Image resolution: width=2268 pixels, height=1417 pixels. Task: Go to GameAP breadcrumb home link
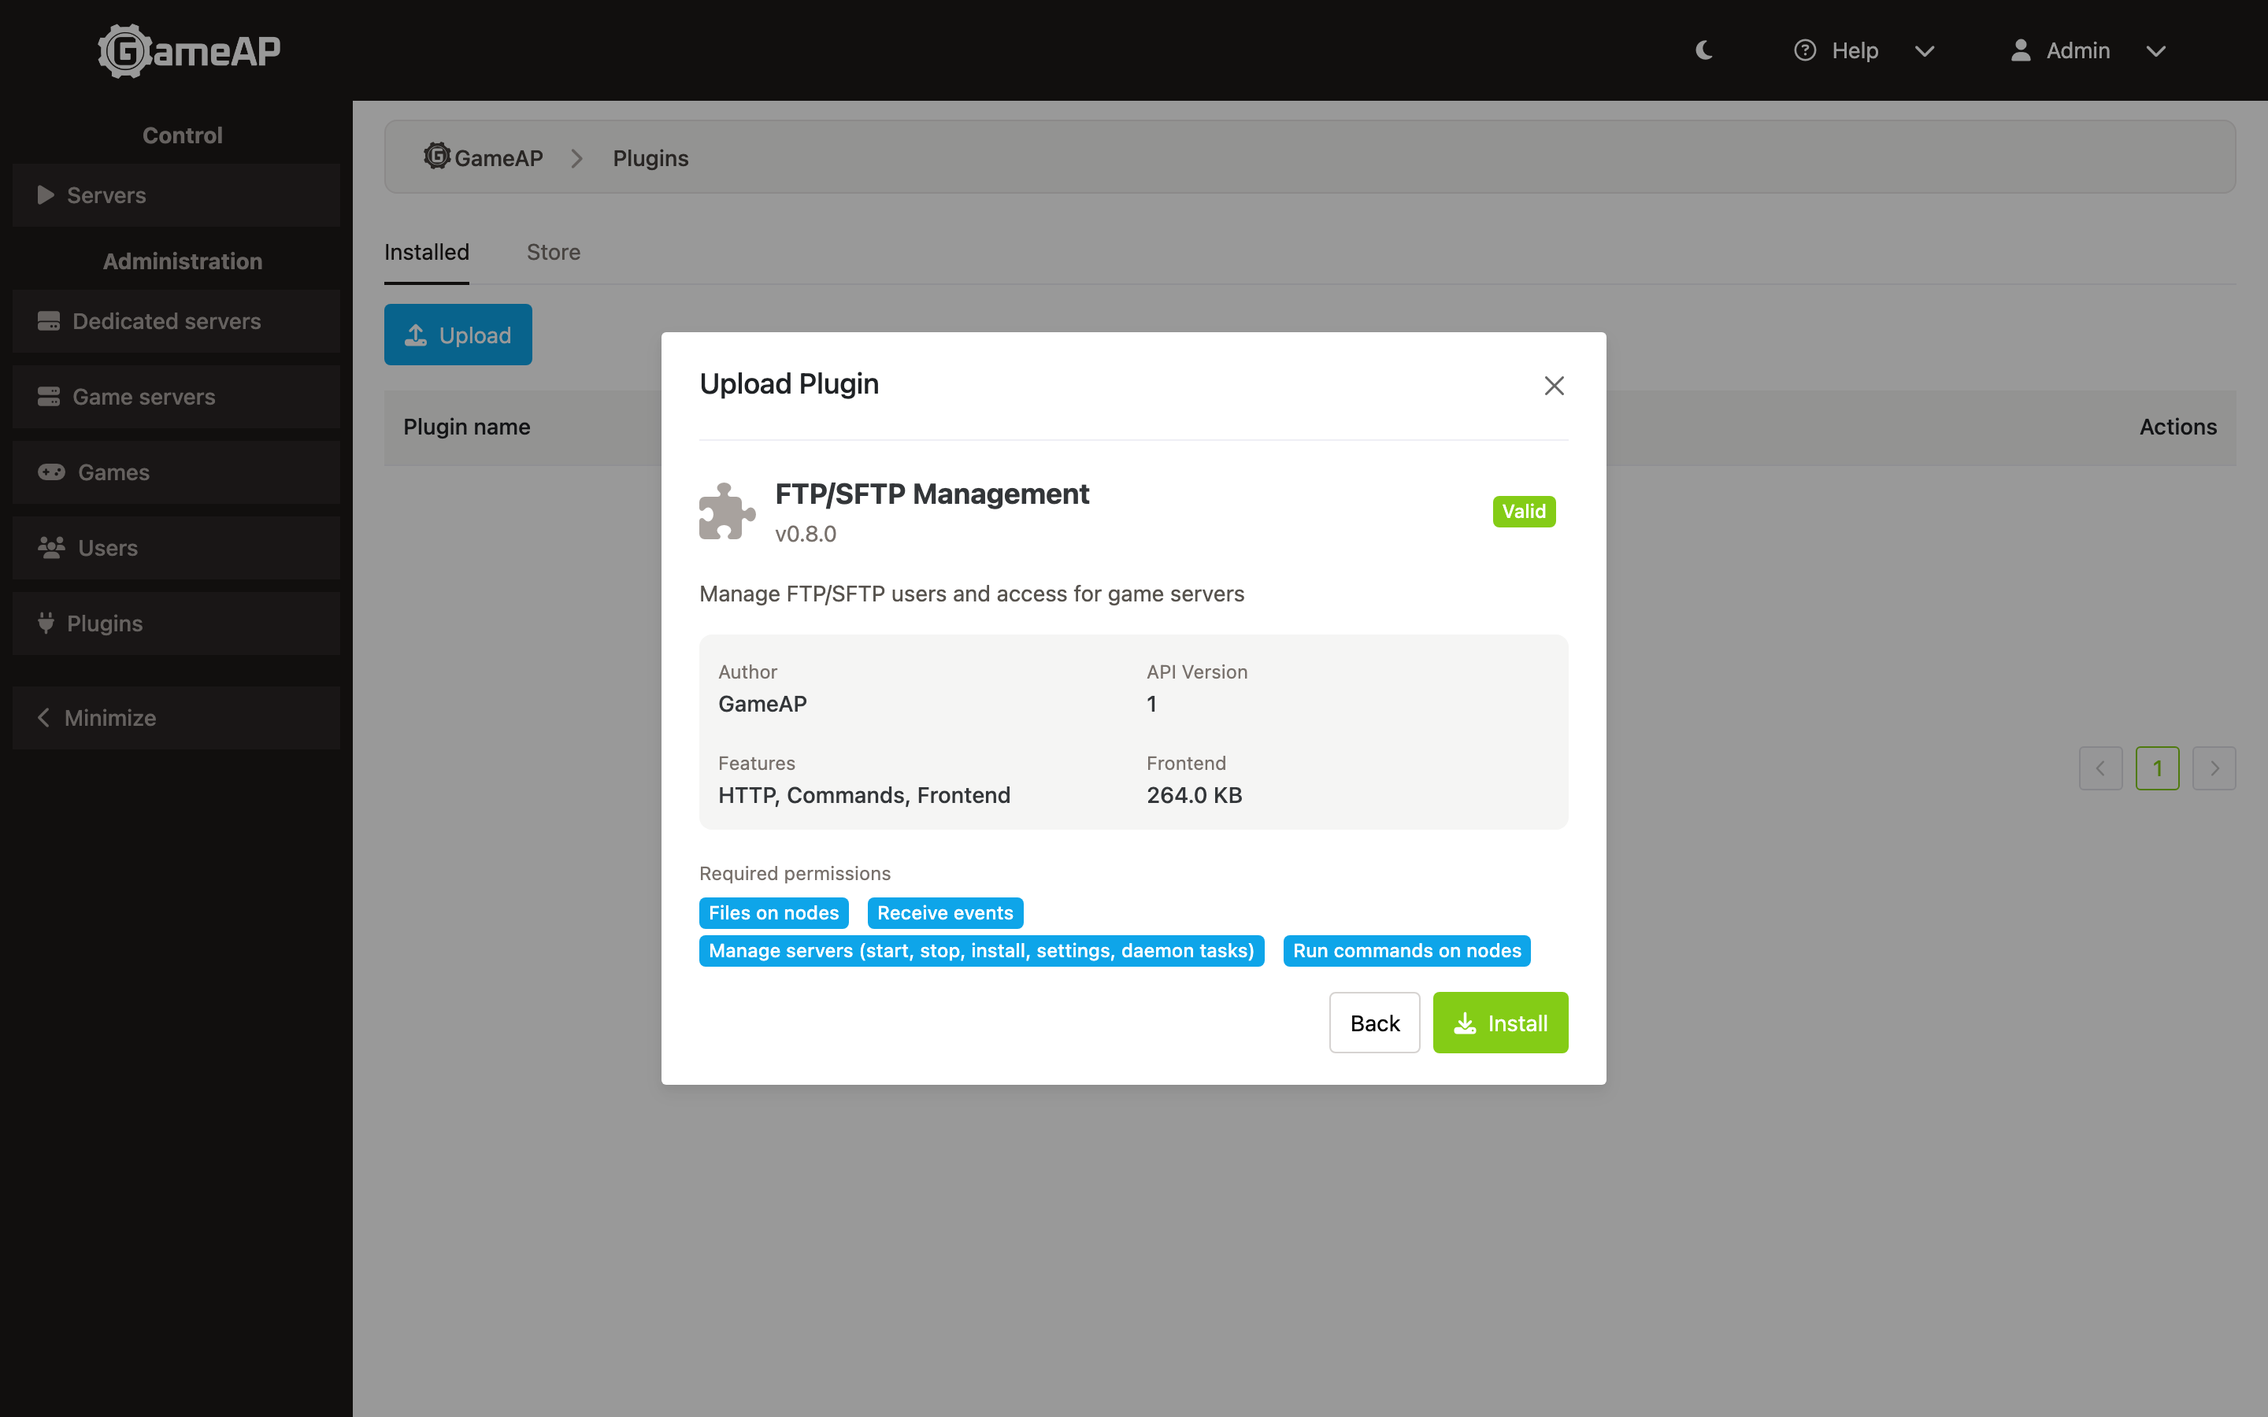484,157
